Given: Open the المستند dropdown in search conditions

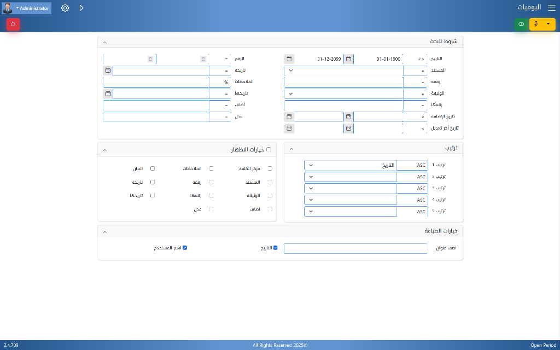Looking at the screenshot, I should coord(343,71).
